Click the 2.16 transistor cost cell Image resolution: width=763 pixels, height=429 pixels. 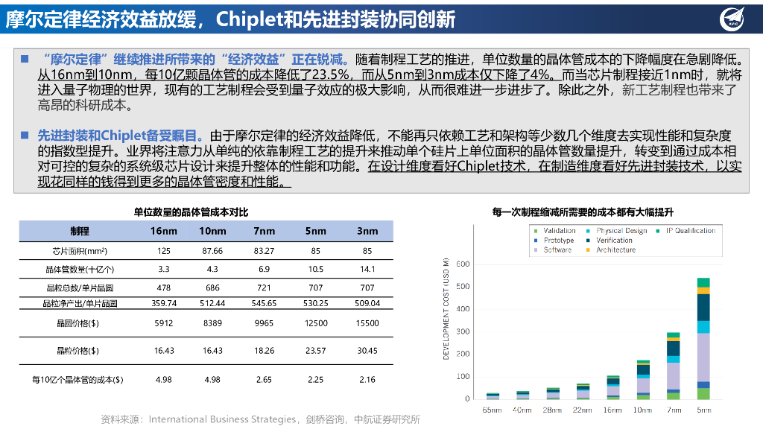367,380
